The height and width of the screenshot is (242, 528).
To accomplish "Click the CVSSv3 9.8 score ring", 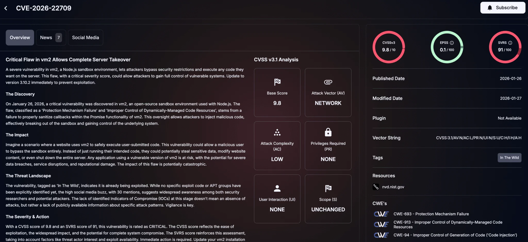I will [389, 47].
